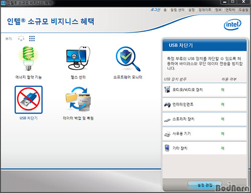The width and height of the screenshot is (251, 193).
Task: Click the app icon in title bar
Action: pyautogui.click(x=3, y=3)
